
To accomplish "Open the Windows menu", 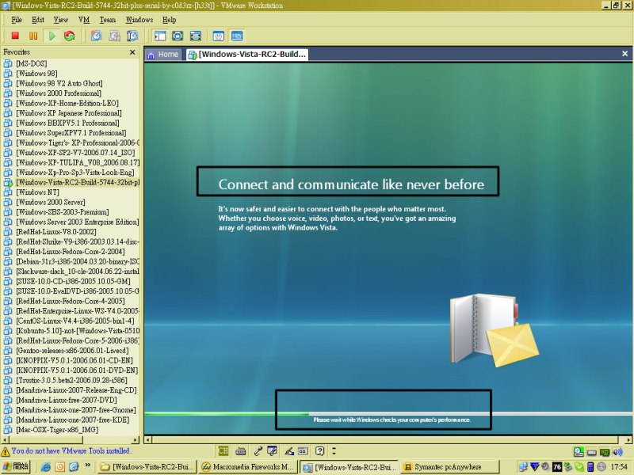I will click(x=139, y=20).
